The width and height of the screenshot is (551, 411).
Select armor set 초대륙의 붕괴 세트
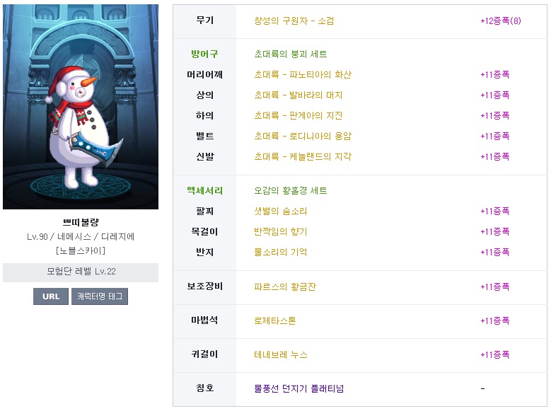291,54
